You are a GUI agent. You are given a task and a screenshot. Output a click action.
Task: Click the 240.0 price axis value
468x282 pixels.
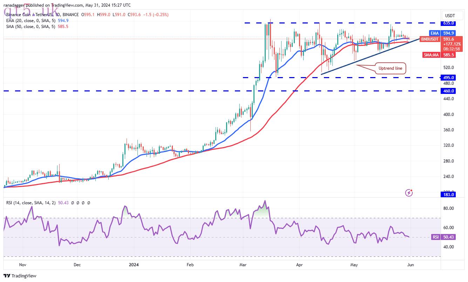[449, 177]
